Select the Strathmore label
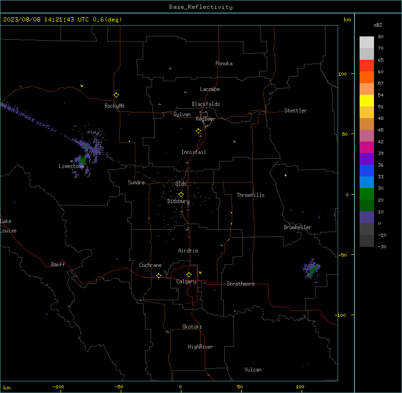 coord(241,284)
